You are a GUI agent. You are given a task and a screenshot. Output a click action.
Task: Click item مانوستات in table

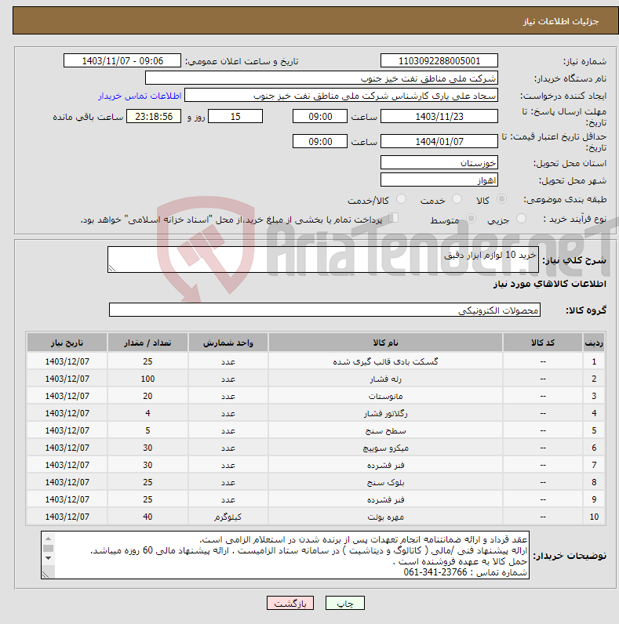point(385,396)
